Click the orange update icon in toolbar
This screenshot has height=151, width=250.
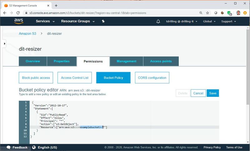click(245, 13)
